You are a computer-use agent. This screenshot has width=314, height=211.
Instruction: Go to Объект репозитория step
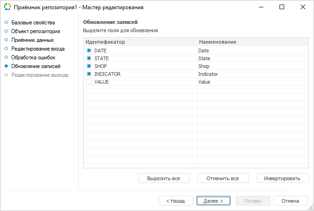(x=35, y=31)
